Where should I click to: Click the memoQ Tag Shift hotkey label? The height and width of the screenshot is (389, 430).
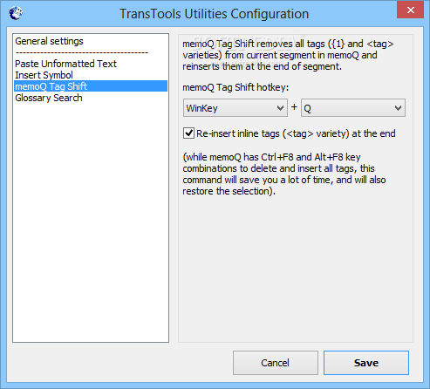coord(235,87)
